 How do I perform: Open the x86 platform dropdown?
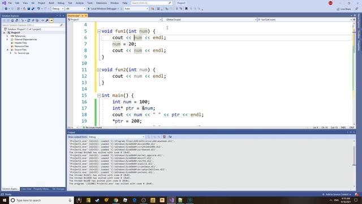click(x=75, y=9)
